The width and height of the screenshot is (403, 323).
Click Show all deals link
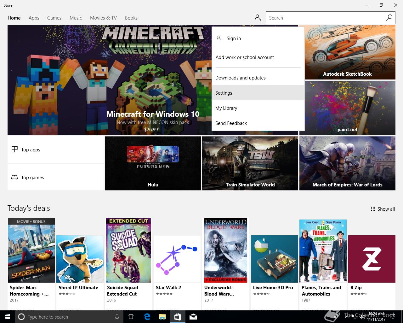coord(383,209)
